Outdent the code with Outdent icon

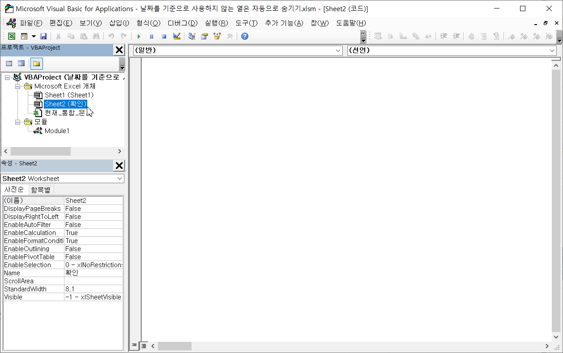[x=456, y=36]
